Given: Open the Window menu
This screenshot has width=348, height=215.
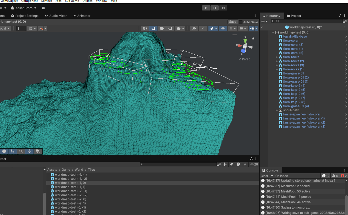Looking at the screenshot, I should point(101,1).
